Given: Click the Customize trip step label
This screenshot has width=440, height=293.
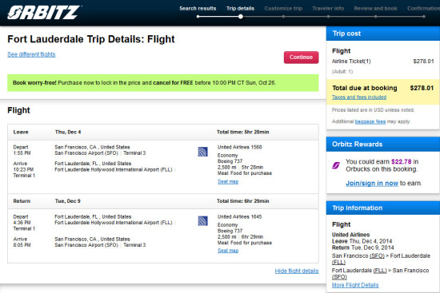Looking at the screenshot, I should [x=283, y=9].
